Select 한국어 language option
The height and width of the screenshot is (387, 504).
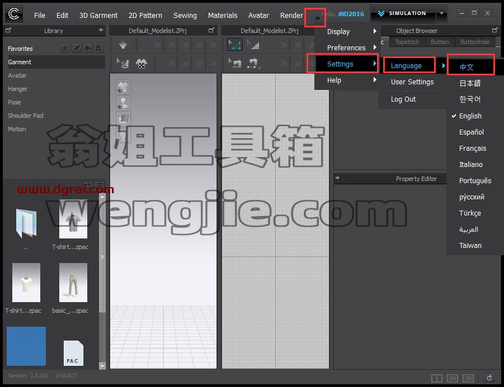coord(470,99)
